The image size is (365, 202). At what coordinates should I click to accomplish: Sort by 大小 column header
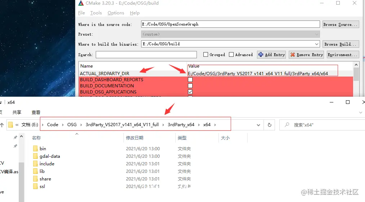pos(225,138)
